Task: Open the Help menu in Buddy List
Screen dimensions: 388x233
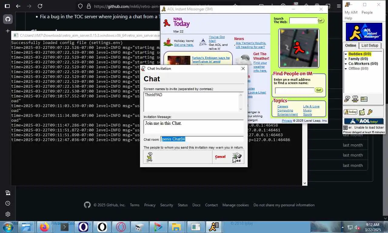Action: [348, 18]
